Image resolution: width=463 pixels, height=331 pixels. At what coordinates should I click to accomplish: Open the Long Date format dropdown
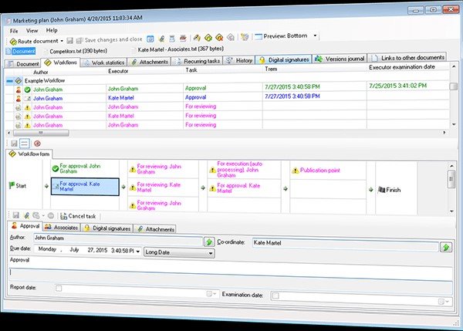coord(210,253)
